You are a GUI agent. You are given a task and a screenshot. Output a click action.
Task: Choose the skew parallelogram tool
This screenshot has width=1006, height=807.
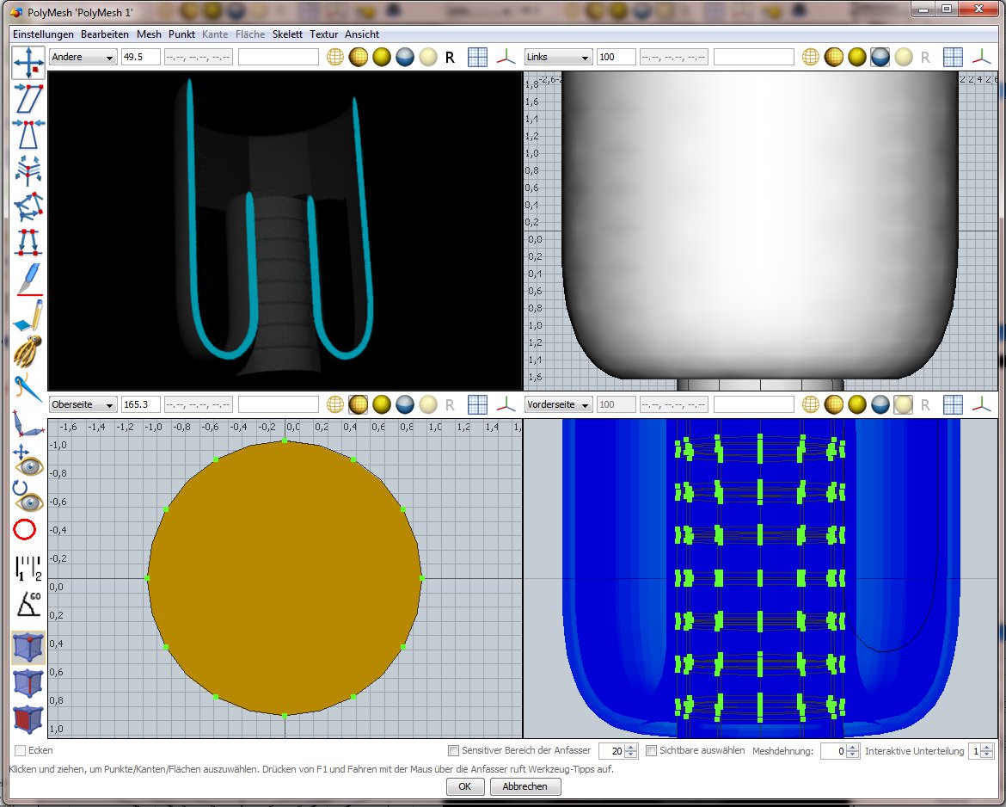pyautogui.click(x=28, y=98)
